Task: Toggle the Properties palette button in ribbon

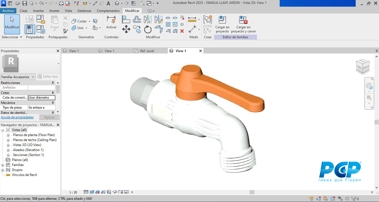Action: [x=30, y=29]
